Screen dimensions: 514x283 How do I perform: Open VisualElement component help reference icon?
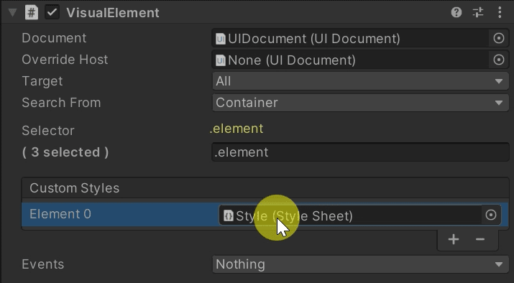tap(456, 13)
